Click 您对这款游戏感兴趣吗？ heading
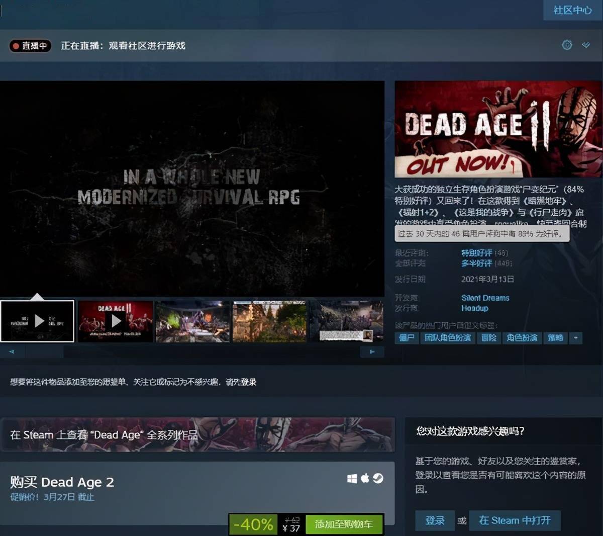Screen dimensions: 603x536 coord(470,431)
